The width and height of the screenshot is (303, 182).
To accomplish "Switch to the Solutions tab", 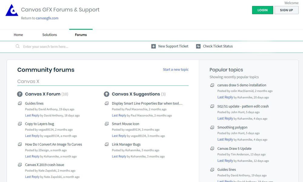I will pyautogui.click(x=49, y=35).
